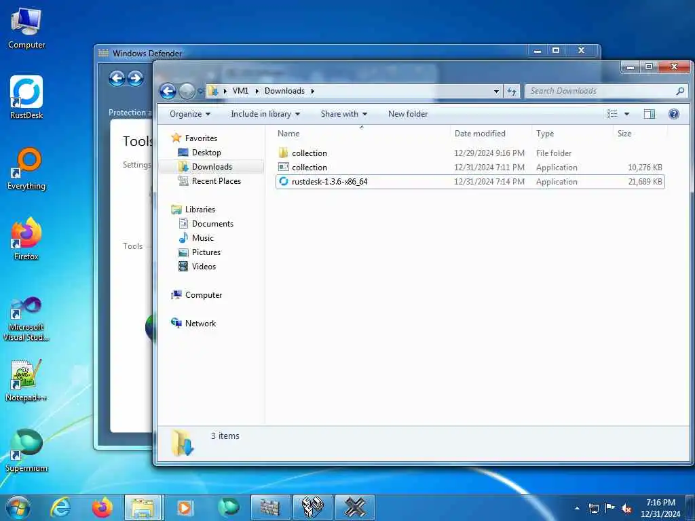Click the taskbar icon with crossed tools
695x521 pixels.
pos(354,507)
